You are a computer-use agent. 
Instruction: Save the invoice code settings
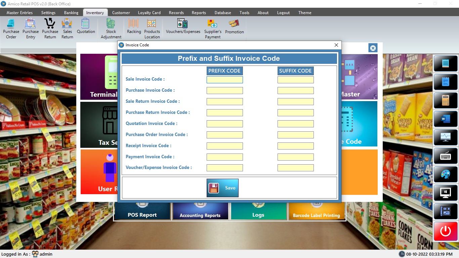[x=222, y=188]
